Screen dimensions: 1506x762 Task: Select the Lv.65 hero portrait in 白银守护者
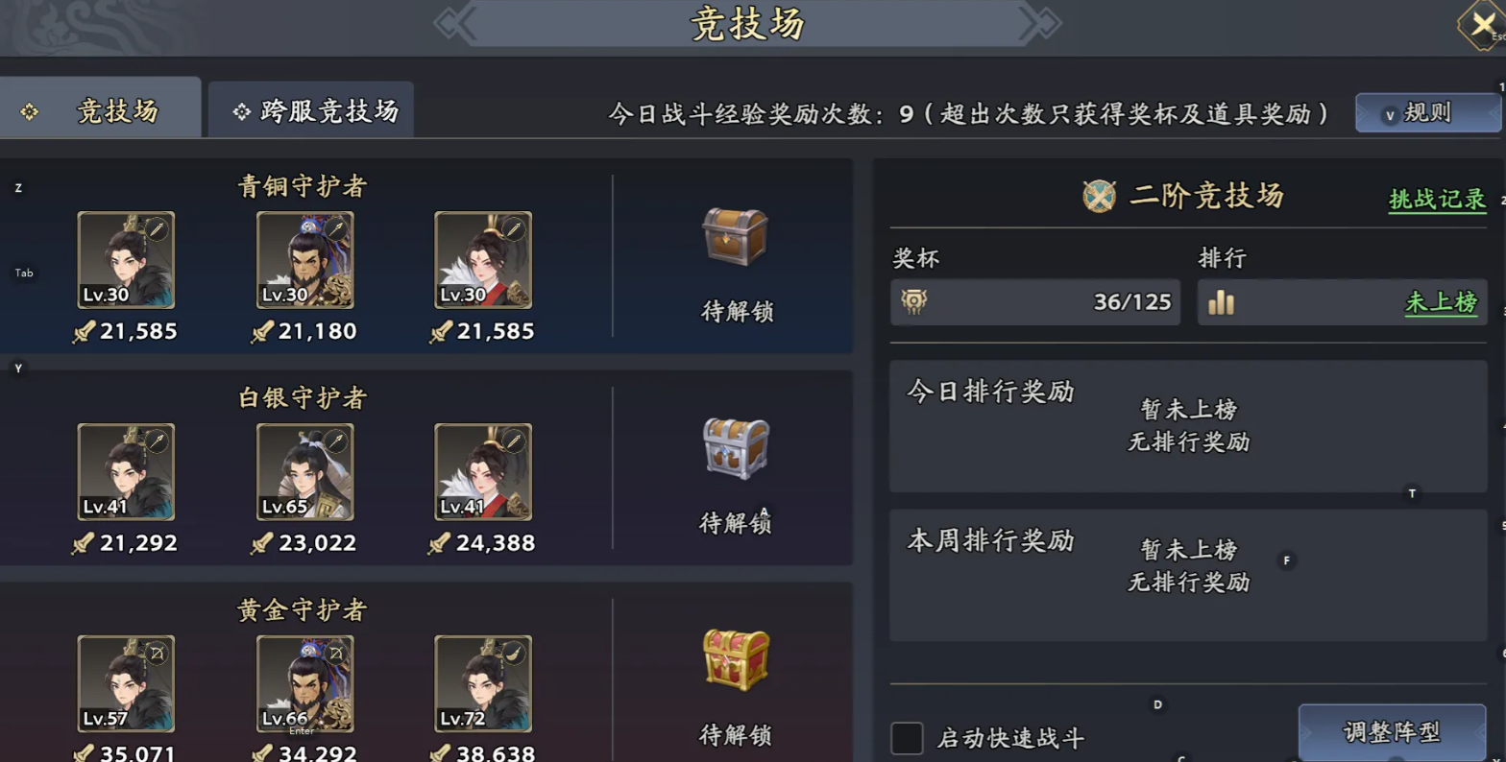(x=304, y=472)
